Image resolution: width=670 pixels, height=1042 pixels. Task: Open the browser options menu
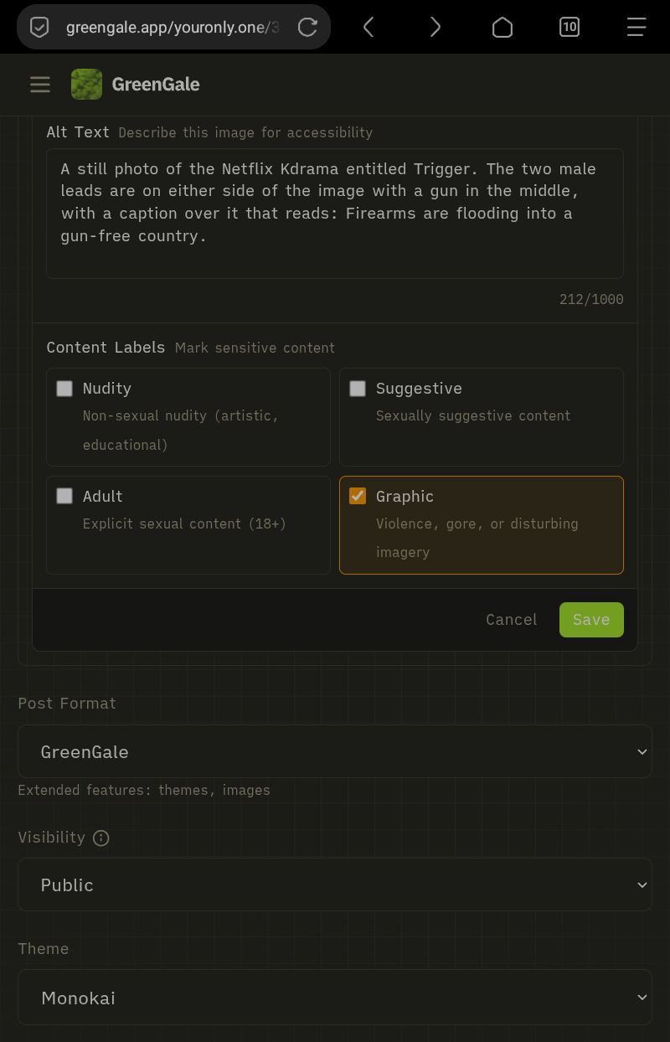(x=636, y=28)
